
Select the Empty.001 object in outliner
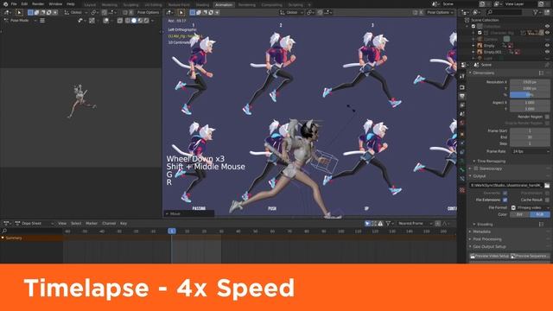(x=493, y=52)
